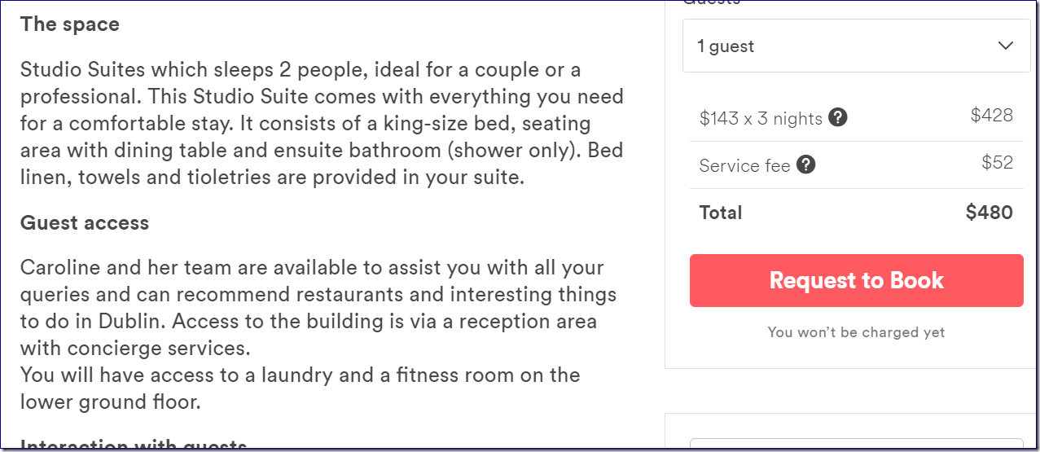This screenshot has height=452, width=1040.
Task: Click the "Service fee" label text
Action: point(744,166)
